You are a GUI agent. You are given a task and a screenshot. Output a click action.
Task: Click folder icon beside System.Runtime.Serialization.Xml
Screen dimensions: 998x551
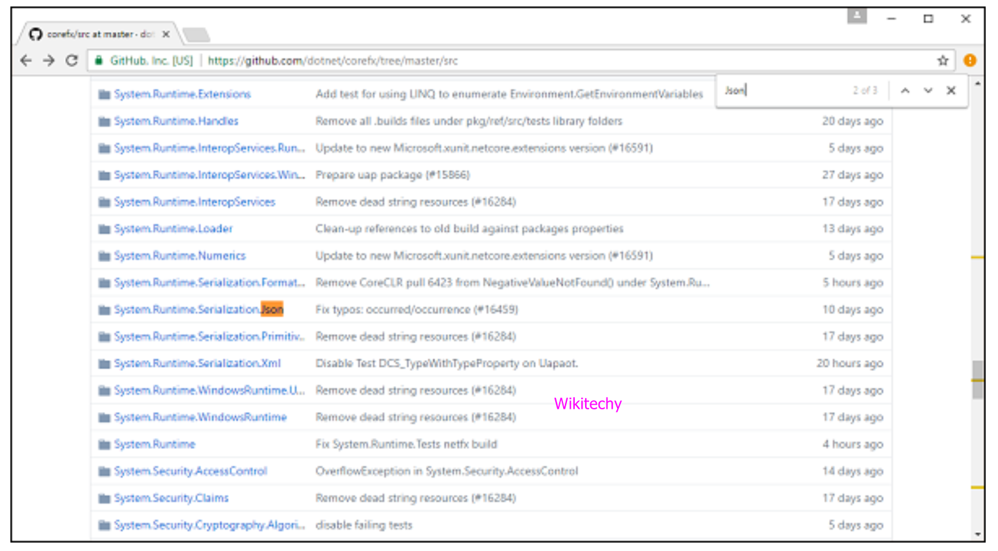pos(104,364)
